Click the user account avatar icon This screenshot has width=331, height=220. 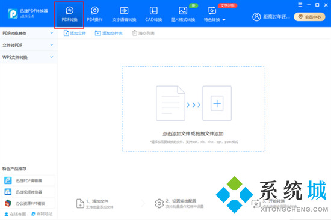pos(256,17)
